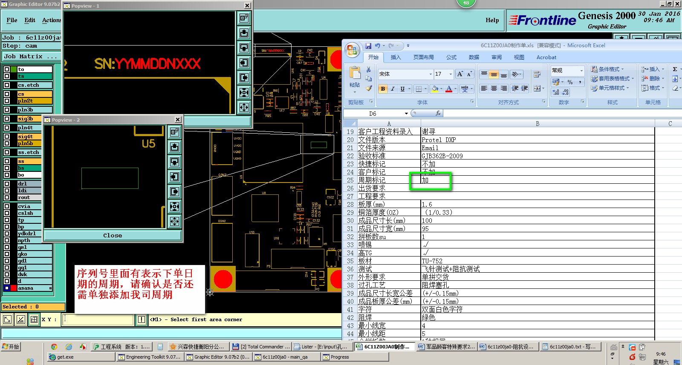682x365 pixels.
Task: Open the font name dropdown 宋体
Action: pyautogui.click(x=431, y=74)
